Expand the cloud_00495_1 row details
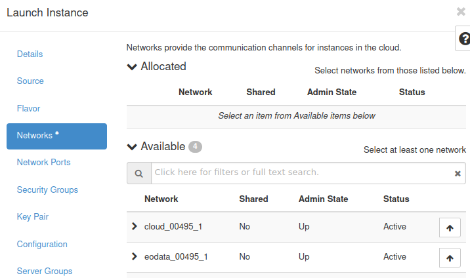 [135, 227]
